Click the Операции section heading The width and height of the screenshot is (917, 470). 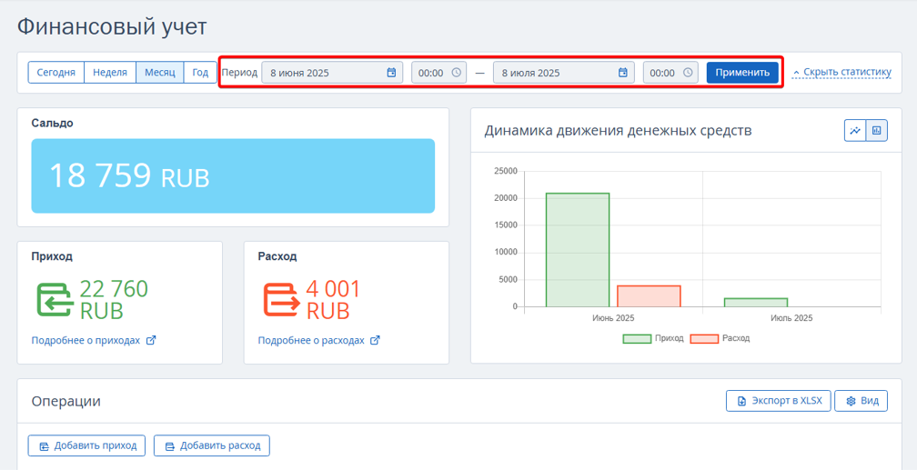(x=65, y=401)
